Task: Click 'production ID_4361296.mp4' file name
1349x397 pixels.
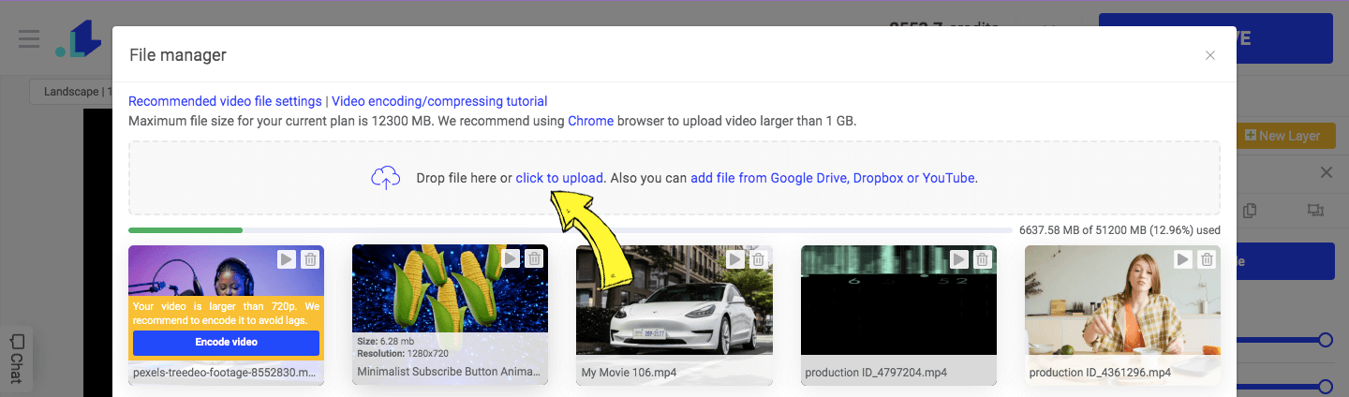Action: 1100,372
